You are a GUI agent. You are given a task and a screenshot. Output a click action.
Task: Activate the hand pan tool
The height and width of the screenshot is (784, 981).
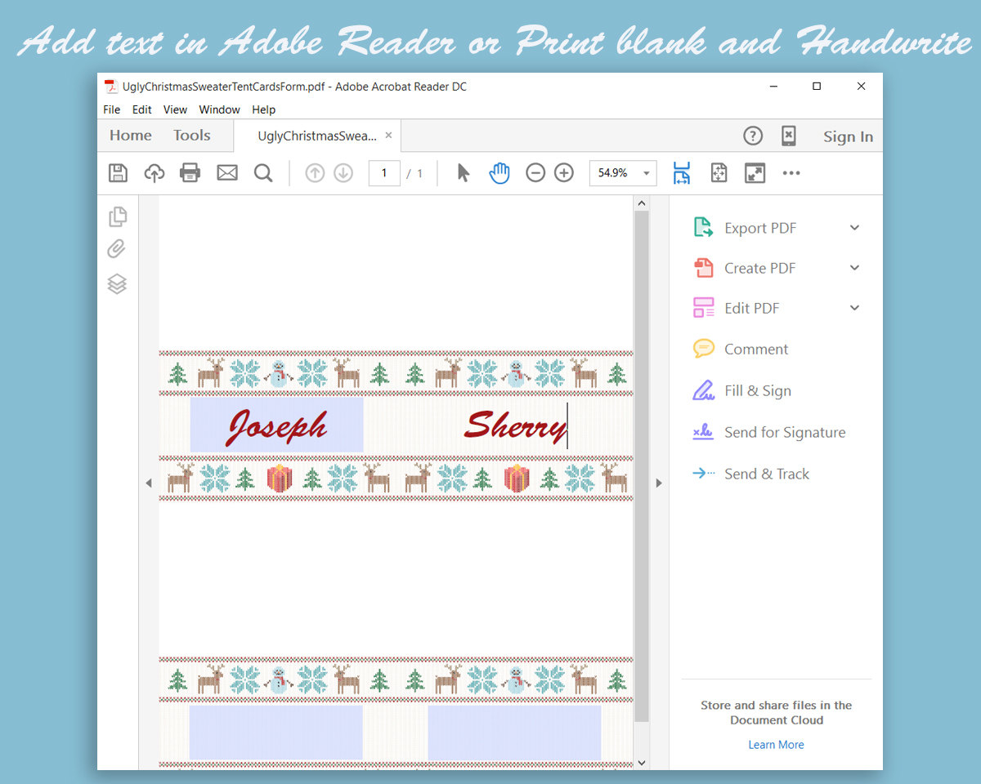pos(499,172)
